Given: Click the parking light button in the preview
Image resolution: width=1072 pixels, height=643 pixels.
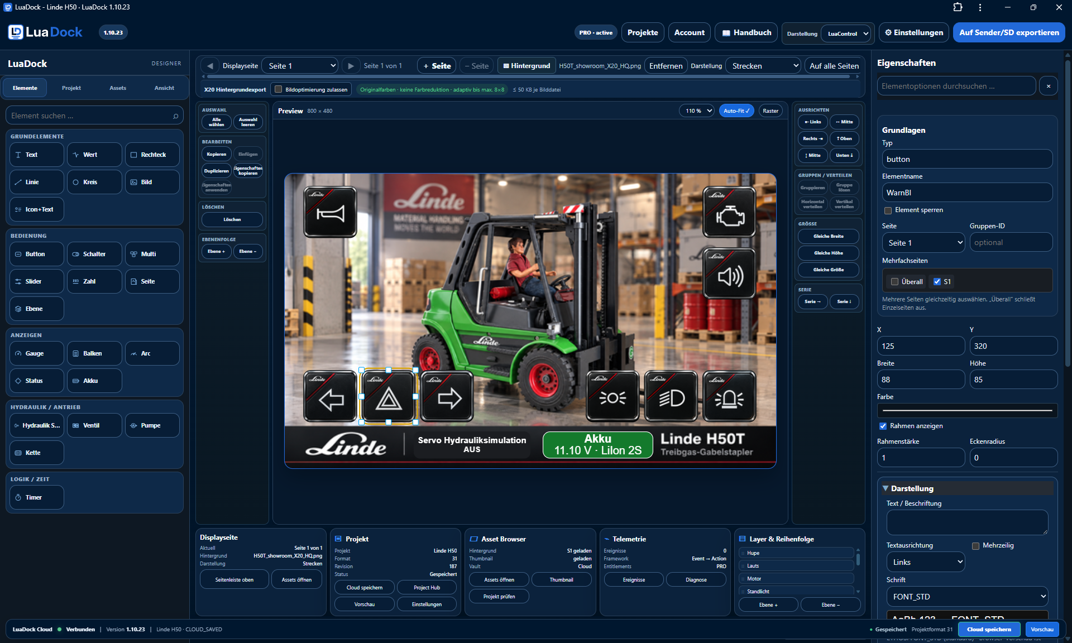Looking at the screenshot, I should (x=612, y=396).
